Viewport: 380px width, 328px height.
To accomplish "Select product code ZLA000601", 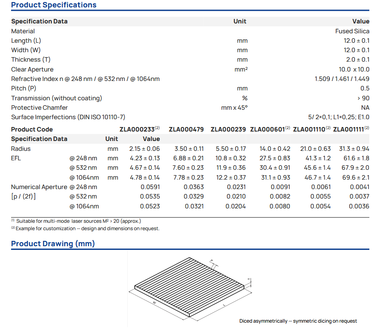I will (x=267, y=129).
